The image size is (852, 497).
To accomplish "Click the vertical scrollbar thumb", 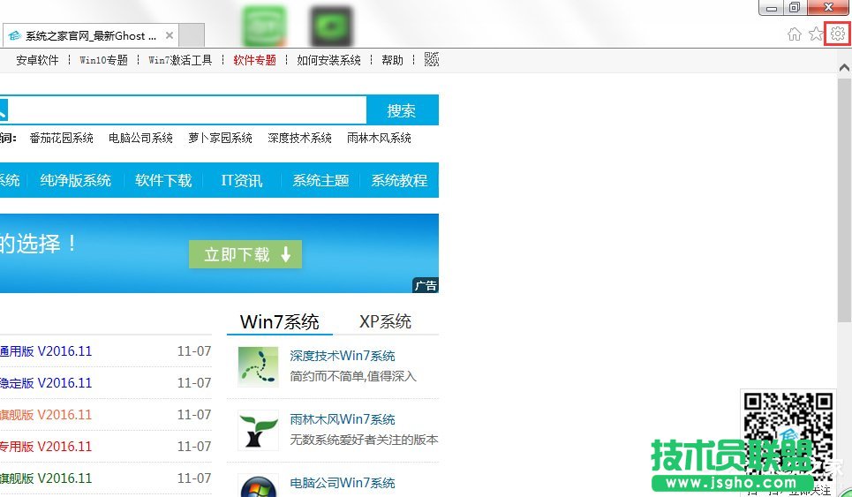I will 844,200.
